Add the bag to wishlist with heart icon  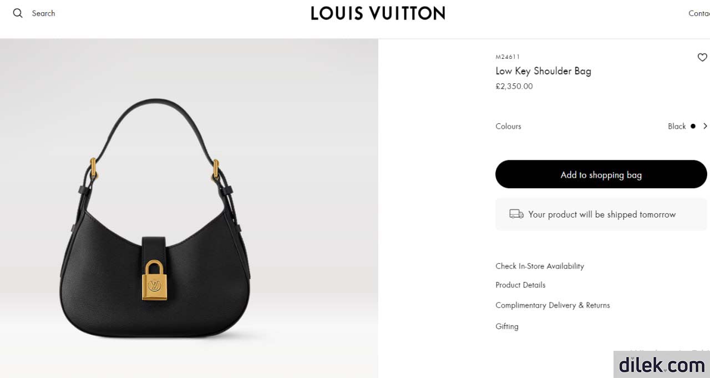point(702,57)
